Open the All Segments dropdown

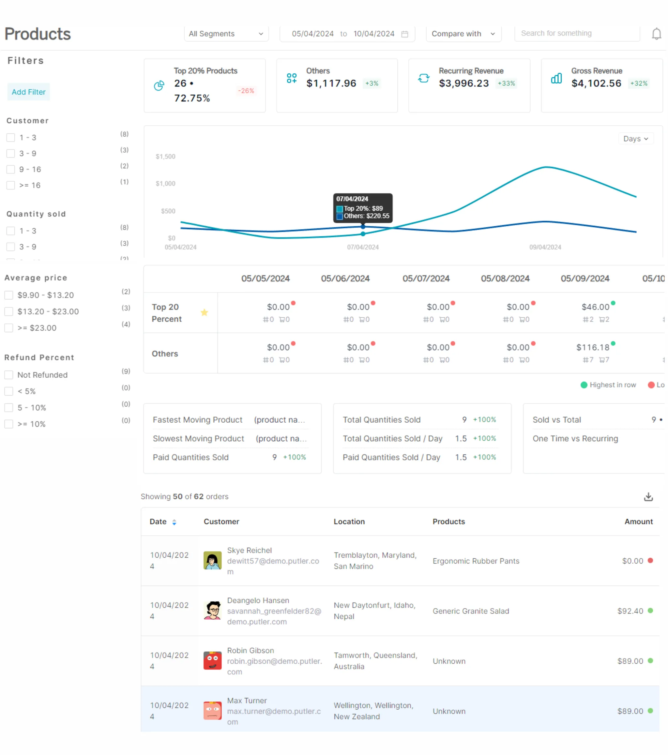coord(227,34)
